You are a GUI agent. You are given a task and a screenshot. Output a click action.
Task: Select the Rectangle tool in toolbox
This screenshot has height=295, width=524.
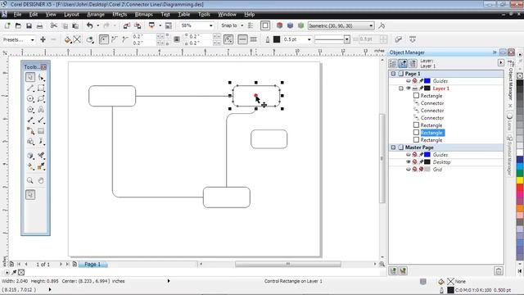[x=41, y=88]
